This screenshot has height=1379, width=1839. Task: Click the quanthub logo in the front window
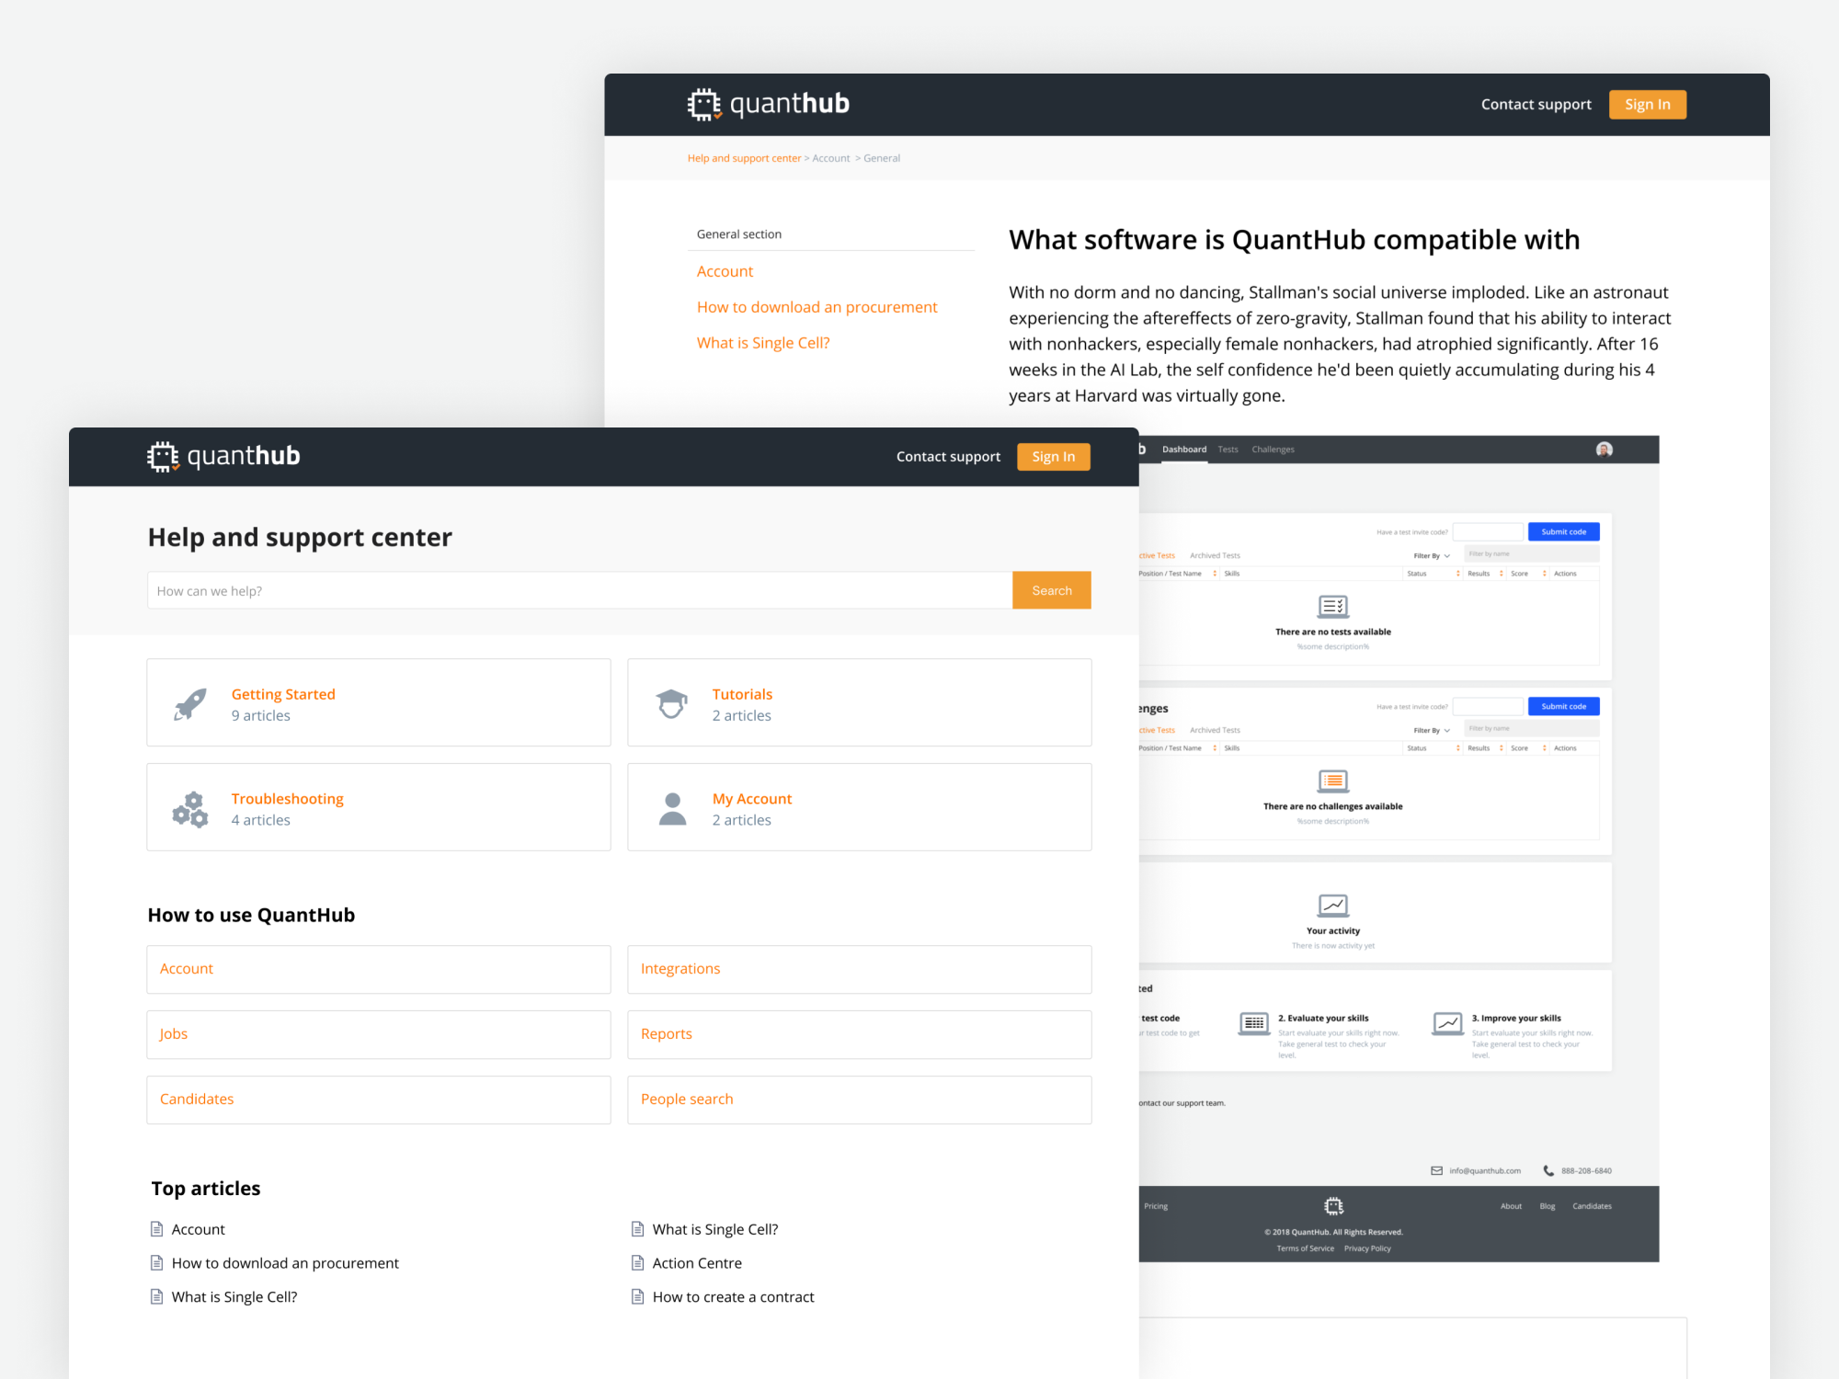tap(223, 456)
